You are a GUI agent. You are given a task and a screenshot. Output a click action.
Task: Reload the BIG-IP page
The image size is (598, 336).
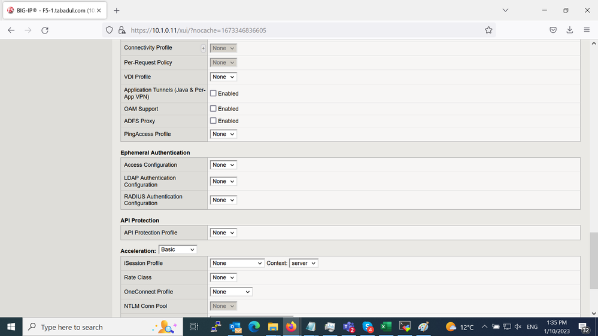pyautogui.click(x=45, y=30)
